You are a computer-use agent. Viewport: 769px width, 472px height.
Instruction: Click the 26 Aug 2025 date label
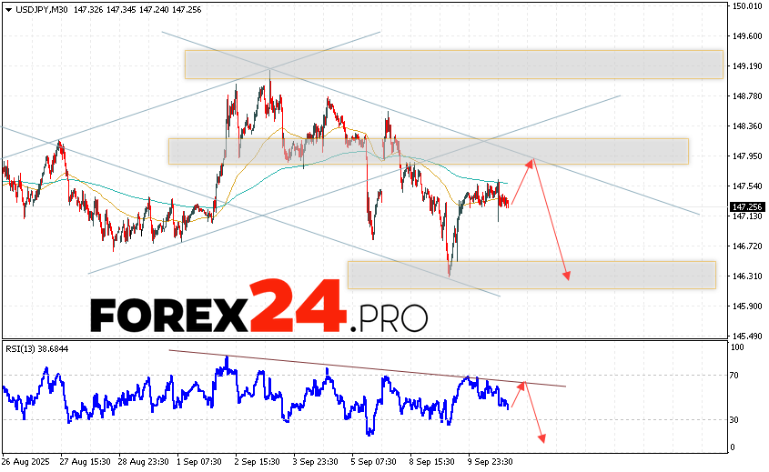(26, 462)
